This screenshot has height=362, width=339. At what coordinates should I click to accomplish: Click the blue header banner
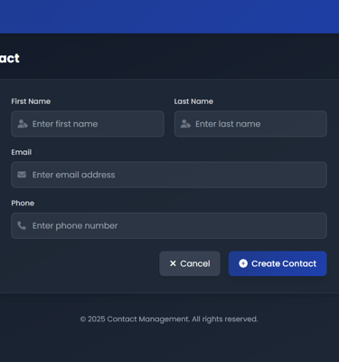[x=169, y=16]
